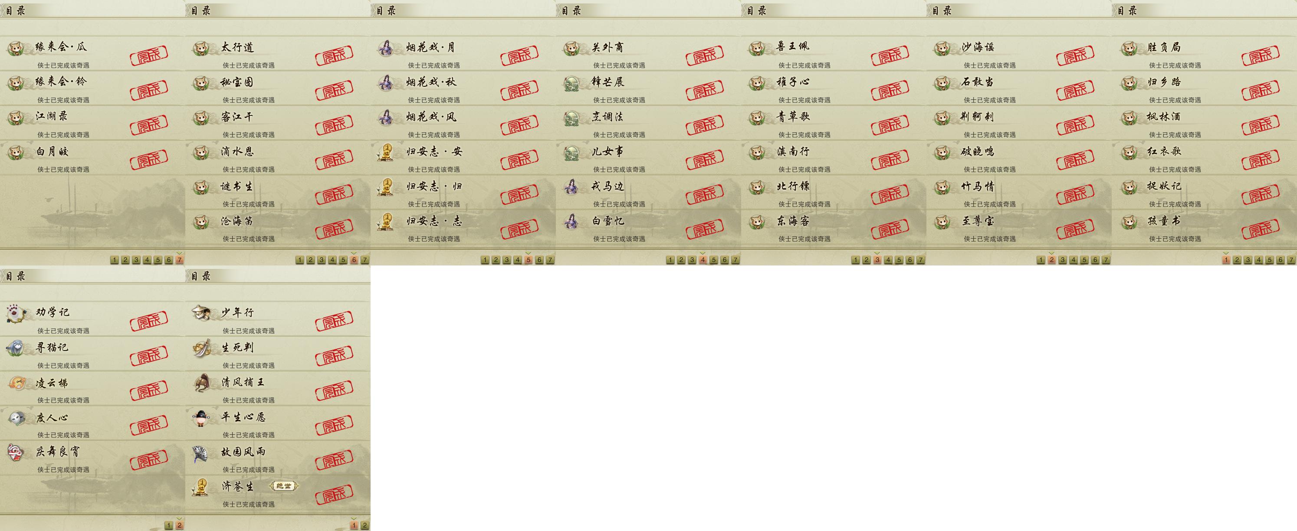Click the 绝世 badge next to 济苍生

pyautogui.click(x=283, y=486)
